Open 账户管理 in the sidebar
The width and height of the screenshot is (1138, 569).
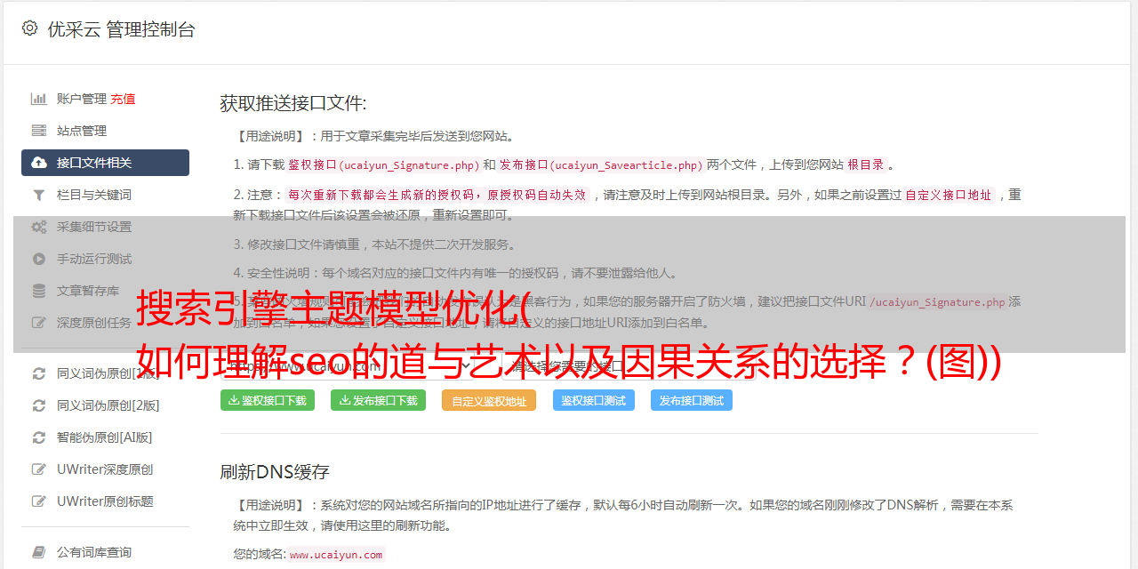click(x=82, y=99)
